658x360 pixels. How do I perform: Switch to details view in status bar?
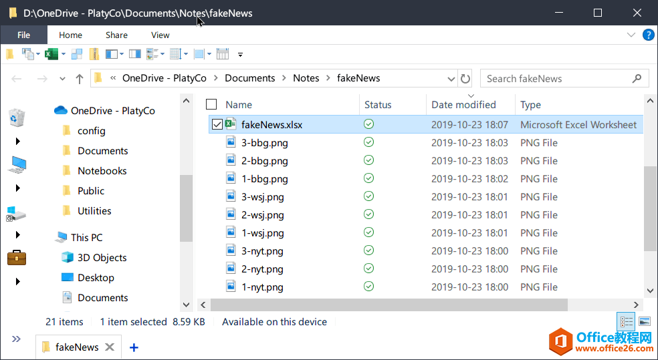(627, 322)
